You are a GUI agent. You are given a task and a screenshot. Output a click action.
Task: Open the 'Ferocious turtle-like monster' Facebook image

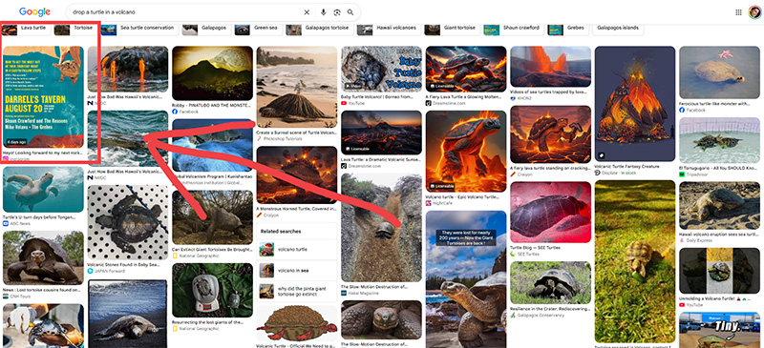coord(720,72)
